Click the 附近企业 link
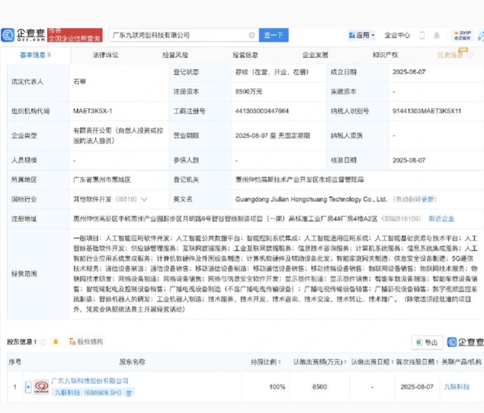Screen dimensions: 484x413 442,219
